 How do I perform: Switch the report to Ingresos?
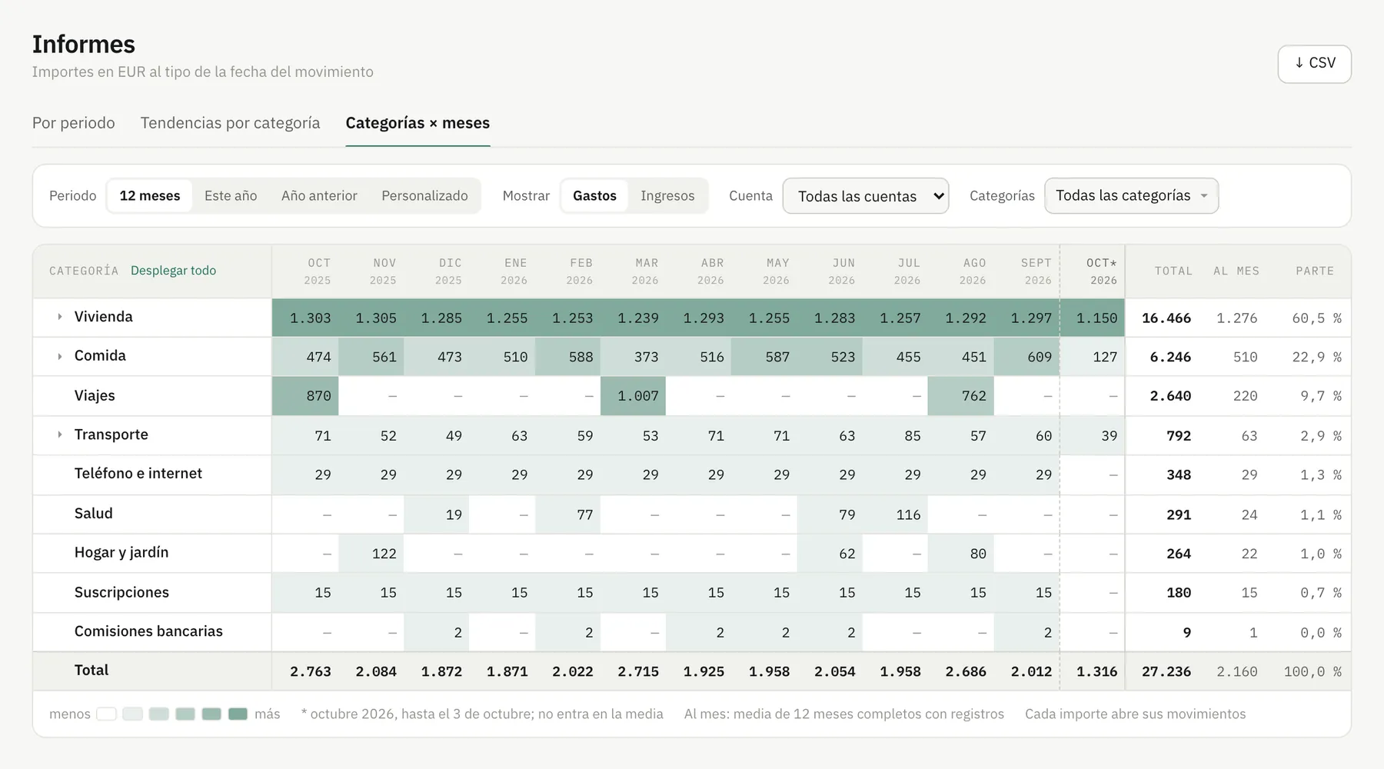[667, 196]
